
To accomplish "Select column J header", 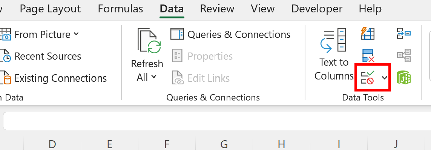I will [x=396, y=144].
